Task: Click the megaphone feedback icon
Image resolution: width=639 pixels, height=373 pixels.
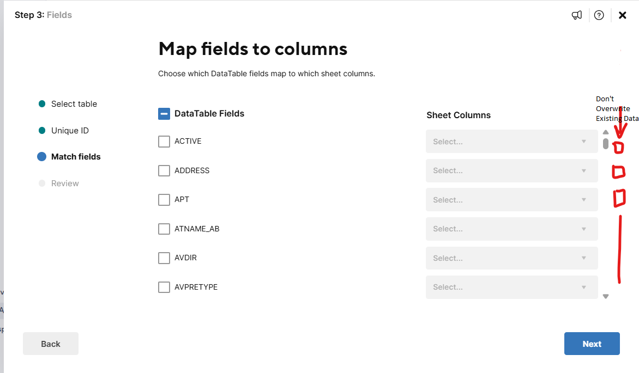Action: click(577, 15)
